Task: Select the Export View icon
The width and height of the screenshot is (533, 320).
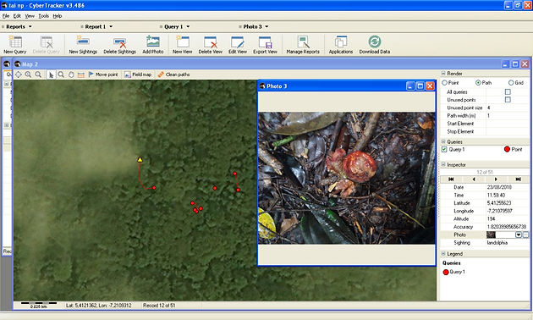Action: click(265, 45)
